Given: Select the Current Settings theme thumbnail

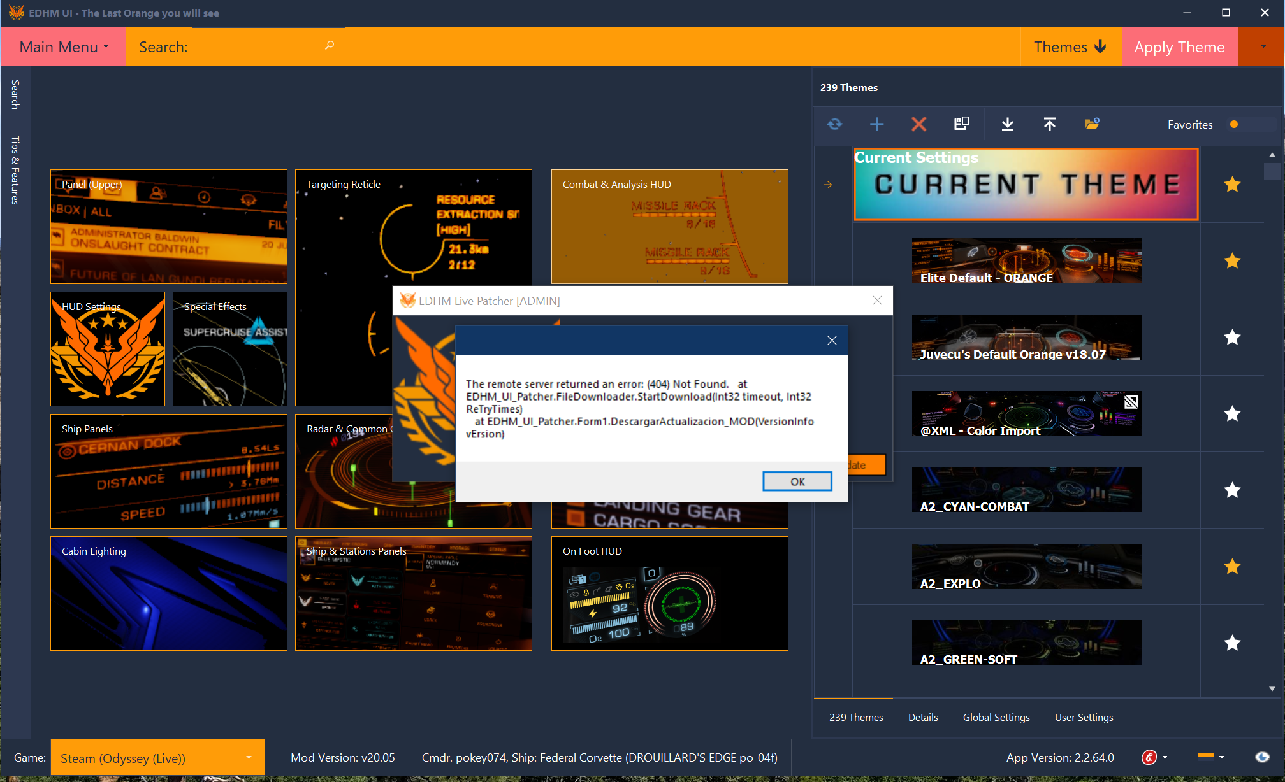Looking at the screenshot, I should coord(1026,185).
